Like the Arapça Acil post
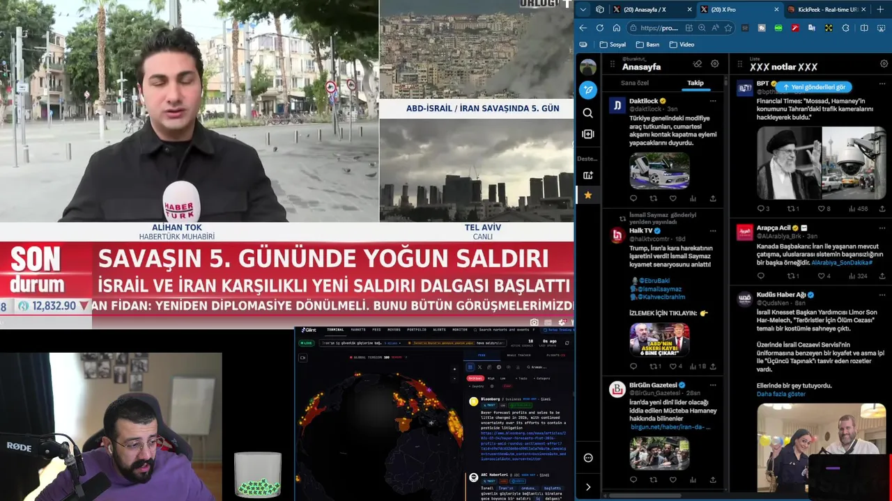 820,276
